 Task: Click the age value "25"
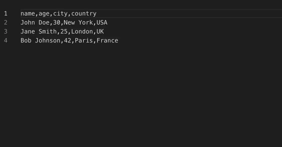click(64, 31)
